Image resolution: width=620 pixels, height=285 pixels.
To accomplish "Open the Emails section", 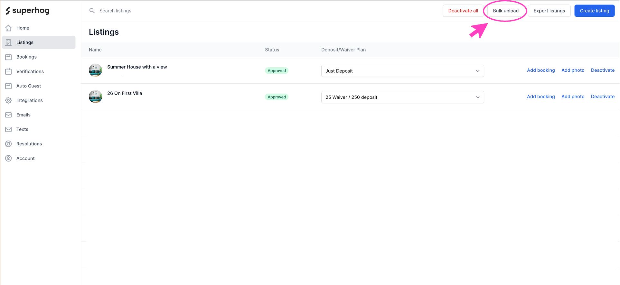I will [39, 115].
